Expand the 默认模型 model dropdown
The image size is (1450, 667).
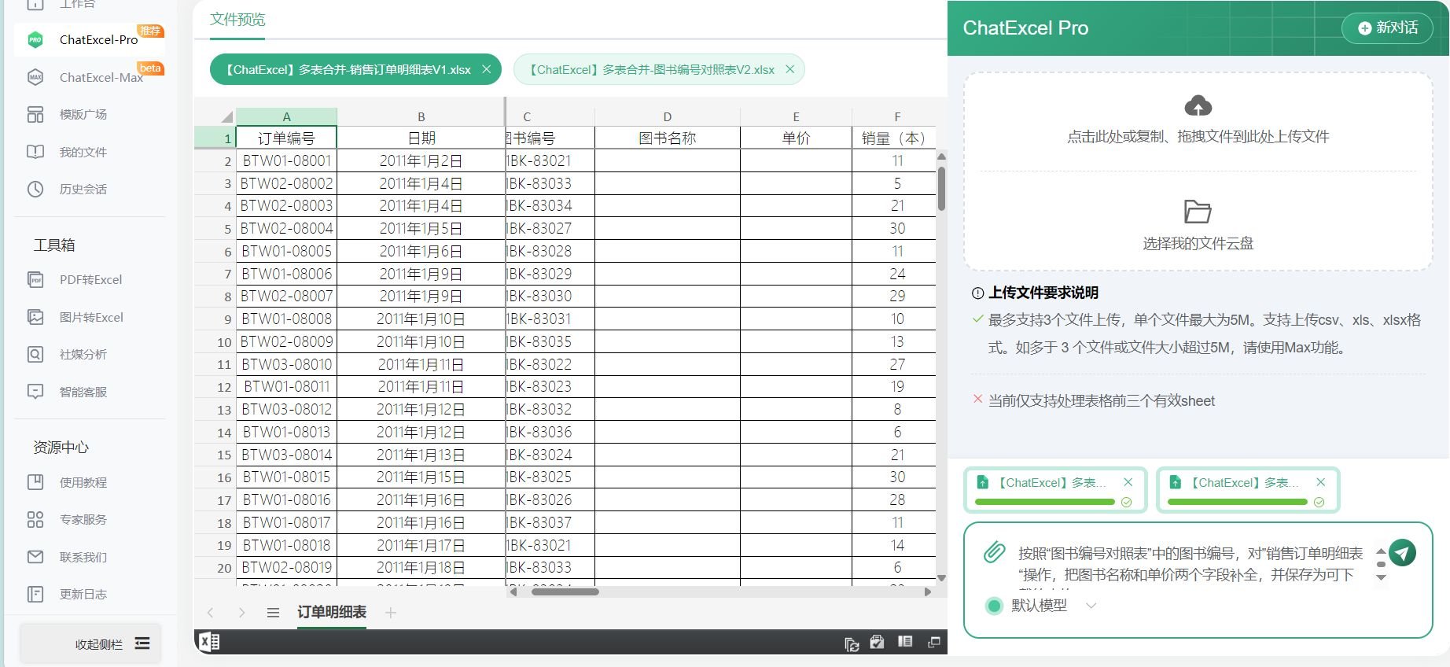click(1091, 606)
